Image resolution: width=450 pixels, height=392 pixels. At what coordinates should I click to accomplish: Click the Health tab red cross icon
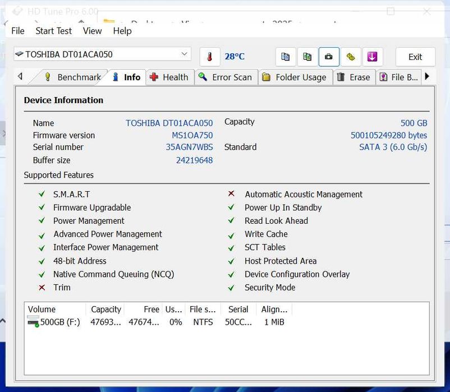click(x=154, y=77)
